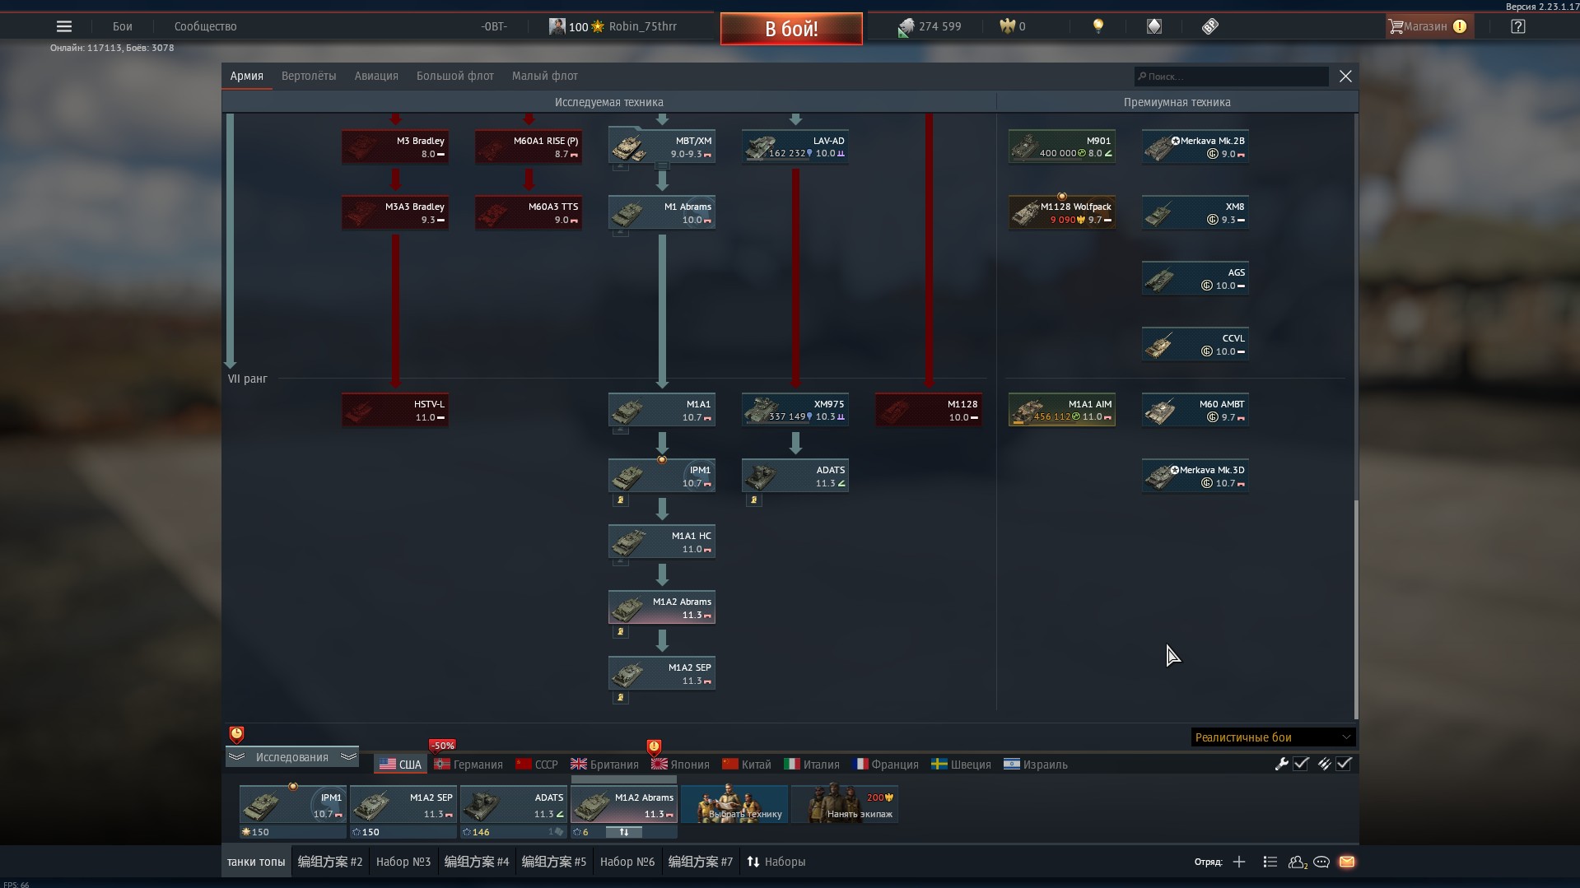
Task: Click crew badge icon under M1A2 Abrams in tree
Action: pos(621,631)
